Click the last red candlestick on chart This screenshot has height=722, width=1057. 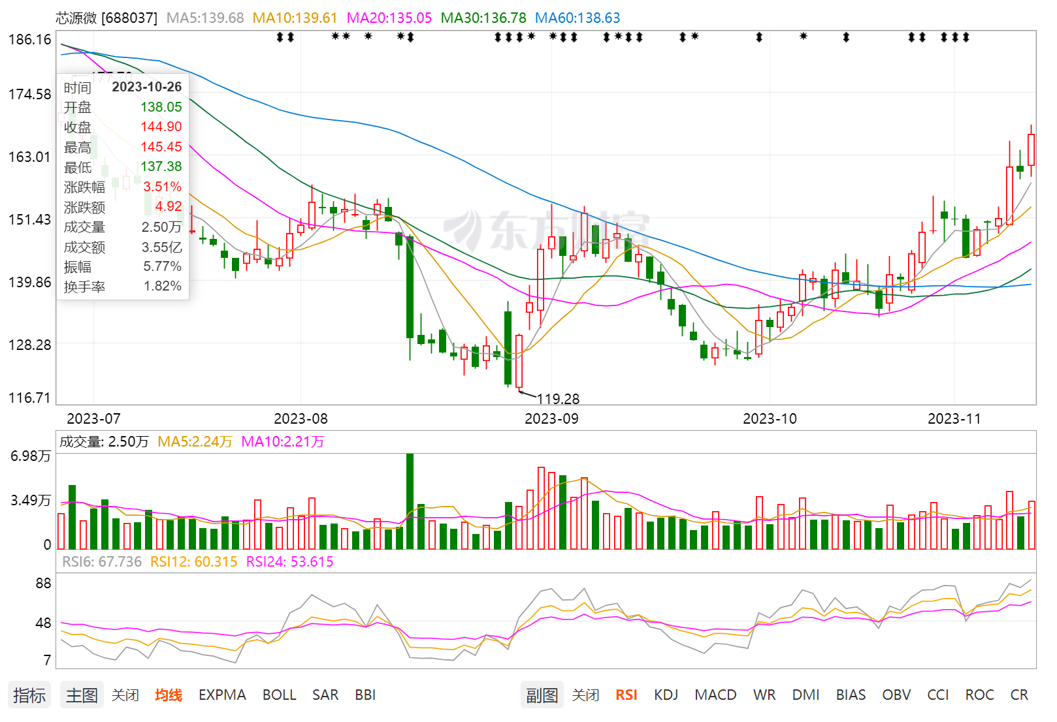pos(1031,149)
